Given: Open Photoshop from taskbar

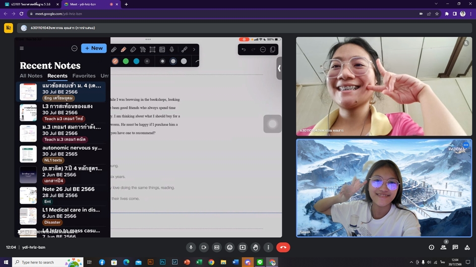Looking at the screenshot, I should pyautogui.click(x=163, y=262).
